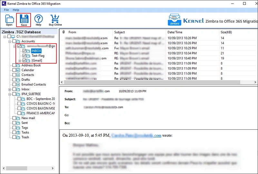Image resolution: width=258 pixels, height=174 pixels.
Task: Collapse the gmail account tree node
Action: 15,46
